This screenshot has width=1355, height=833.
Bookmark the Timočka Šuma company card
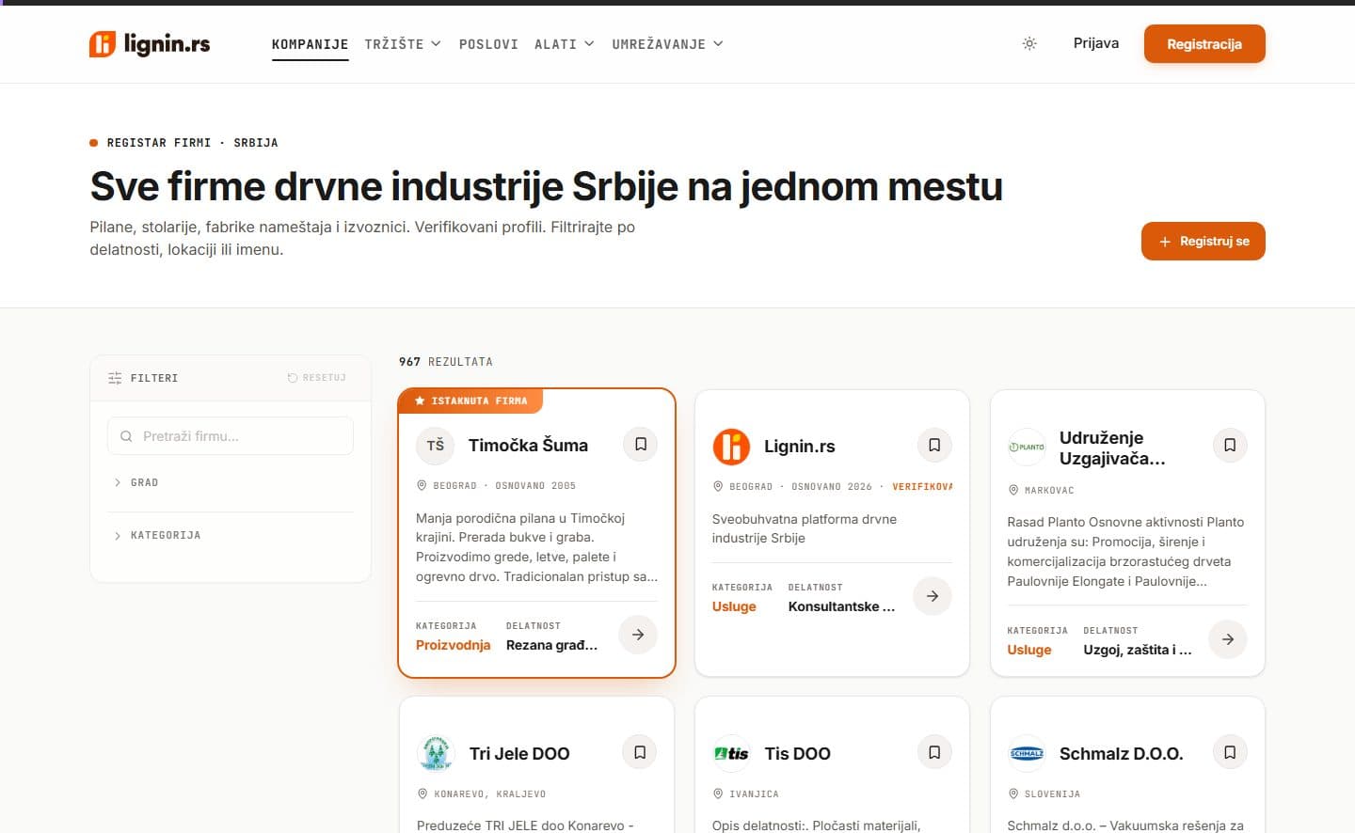coord(641,445)
